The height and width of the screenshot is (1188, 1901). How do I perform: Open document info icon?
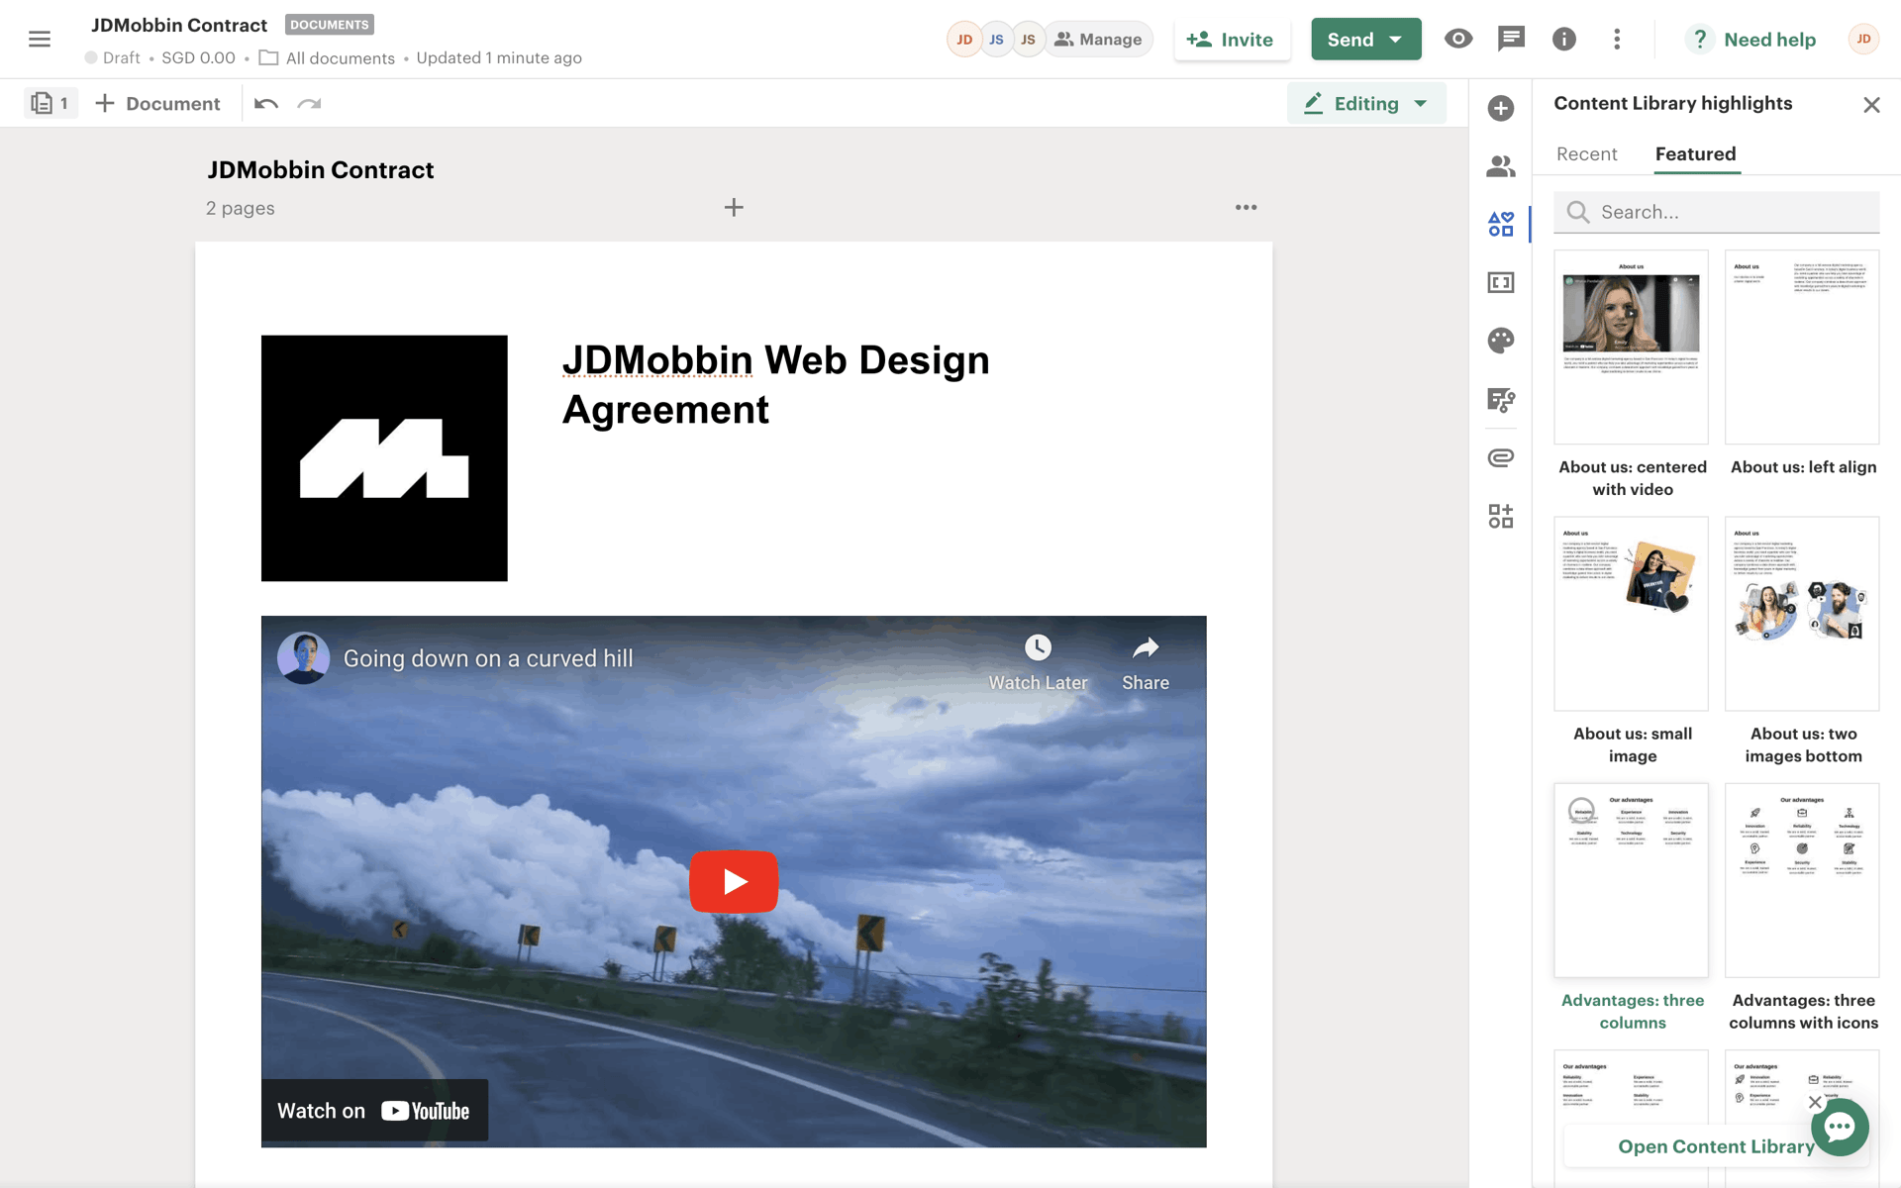(x=1564, y=39)
